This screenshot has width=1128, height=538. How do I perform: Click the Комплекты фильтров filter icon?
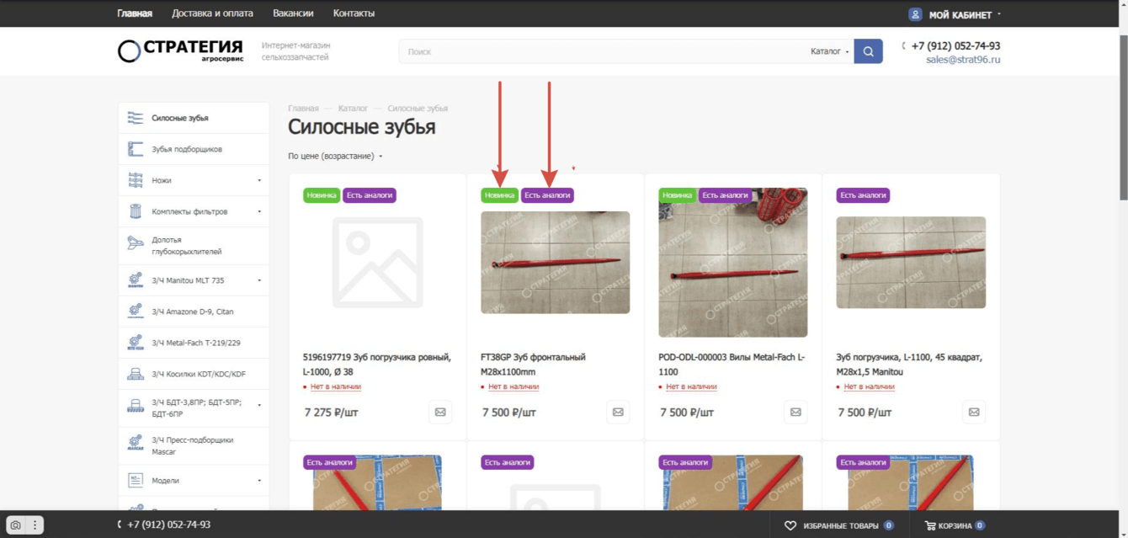pyautogui.click(x=136, y=211)
